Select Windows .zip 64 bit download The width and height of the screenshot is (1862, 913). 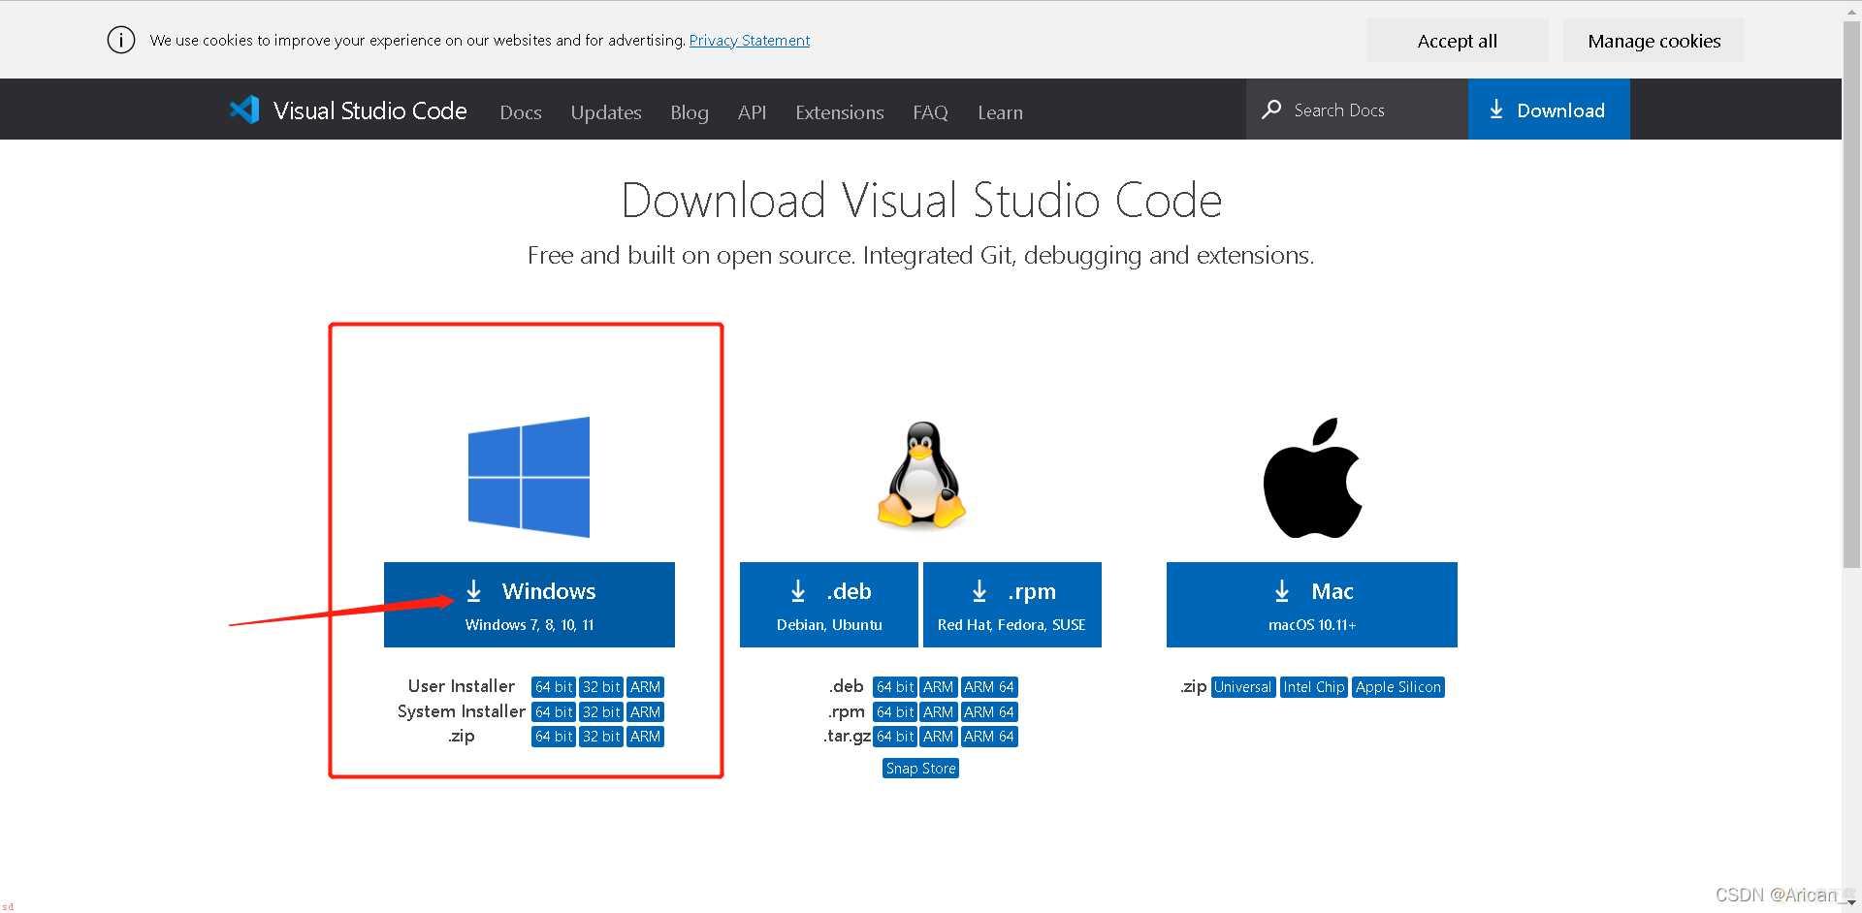(x=554, y=737)
